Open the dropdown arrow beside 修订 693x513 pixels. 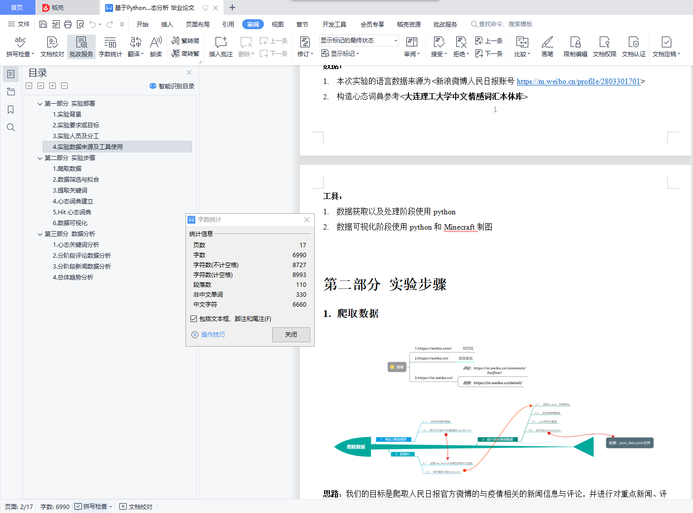312,54
